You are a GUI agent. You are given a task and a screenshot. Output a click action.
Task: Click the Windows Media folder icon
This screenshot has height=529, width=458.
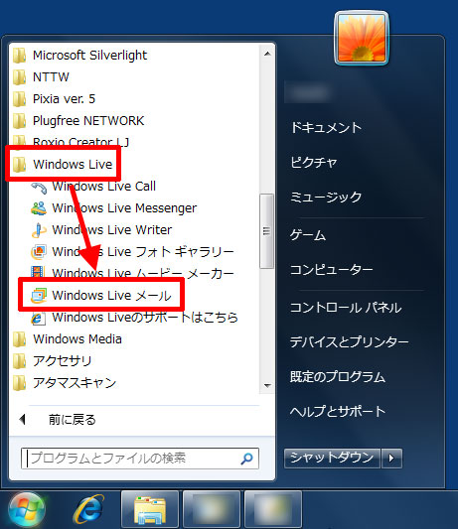point(19,339)
